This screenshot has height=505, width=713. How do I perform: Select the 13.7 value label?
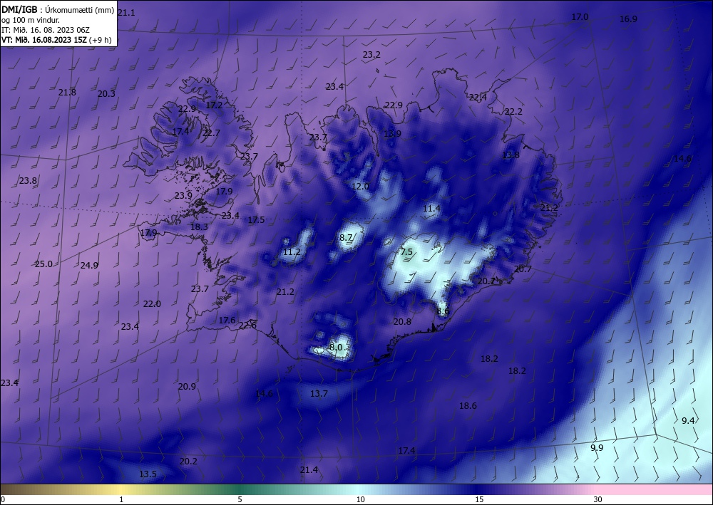click(x=319, y=393)
